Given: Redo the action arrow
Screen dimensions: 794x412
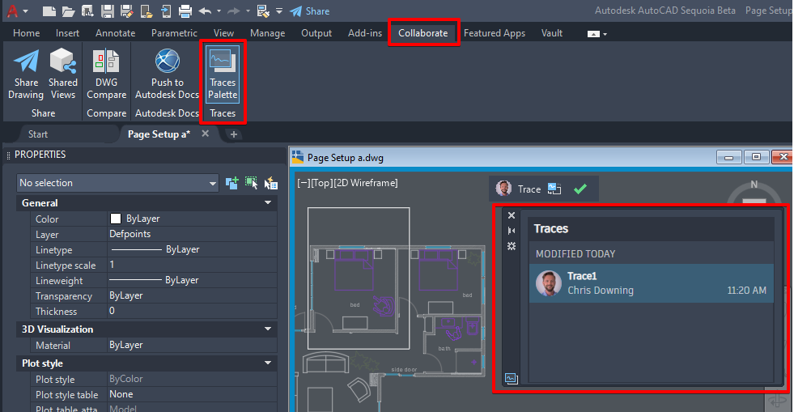Looking at the screenshot, I should 233,11.
